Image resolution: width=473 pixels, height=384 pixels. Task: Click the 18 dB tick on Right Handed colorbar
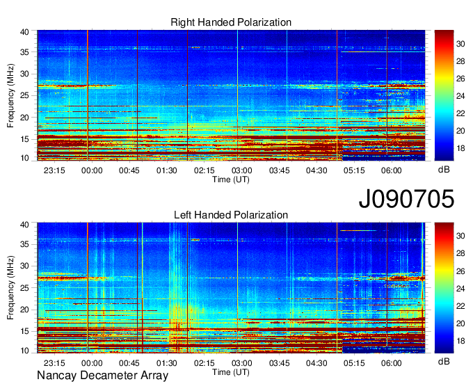[460, 148]
